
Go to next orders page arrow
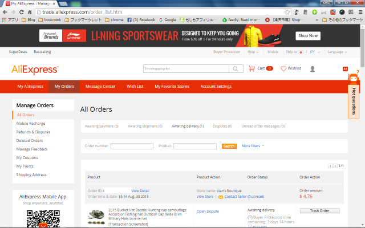tap(335, 166)
